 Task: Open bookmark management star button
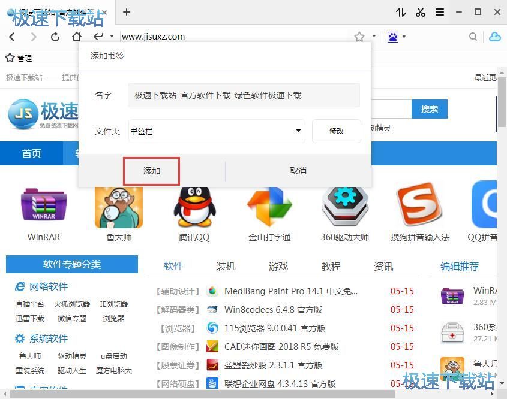[x=19, y=58]
